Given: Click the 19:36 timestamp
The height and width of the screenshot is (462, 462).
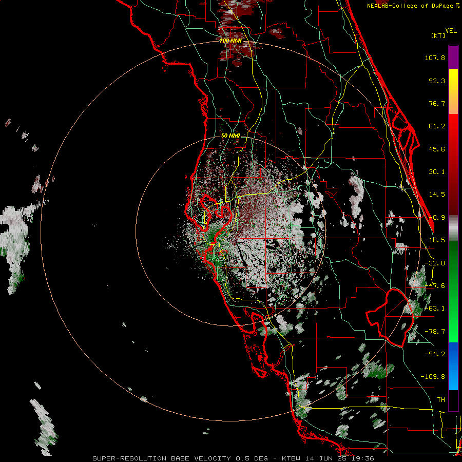Looking at the screenshot, I should coord(363,458).
